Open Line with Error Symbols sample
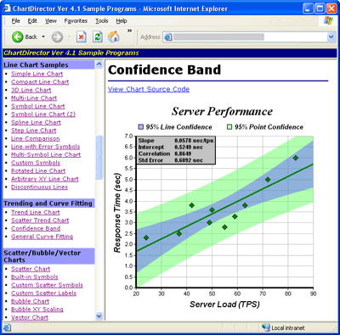 point(45,147)
